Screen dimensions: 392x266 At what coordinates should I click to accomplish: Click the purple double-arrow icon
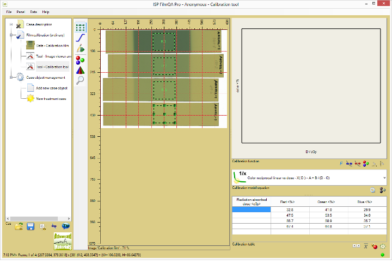(x=54, y=226)
